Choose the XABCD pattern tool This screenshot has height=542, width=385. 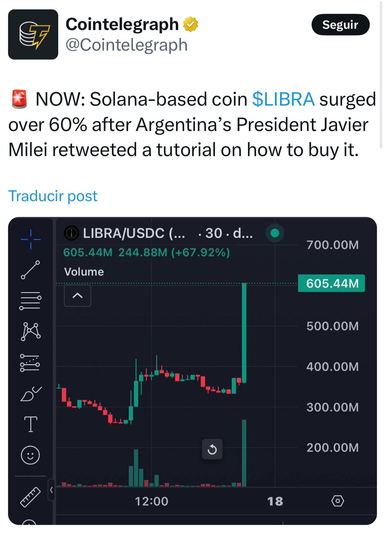coord(31,331)
